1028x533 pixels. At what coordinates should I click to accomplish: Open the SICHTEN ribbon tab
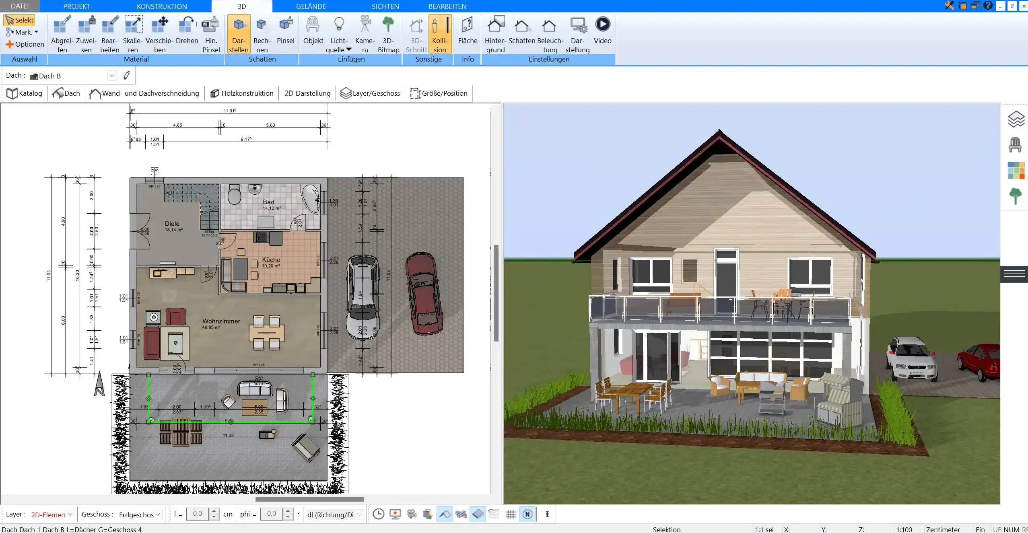pyautogui.click(x=385, y=6)
